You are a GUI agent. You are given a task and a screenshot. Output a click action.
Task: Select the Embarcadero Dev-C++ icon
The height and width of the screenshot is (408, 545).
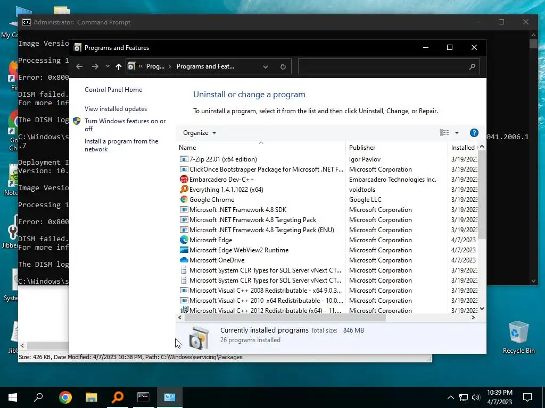click(x=184, y=180)
